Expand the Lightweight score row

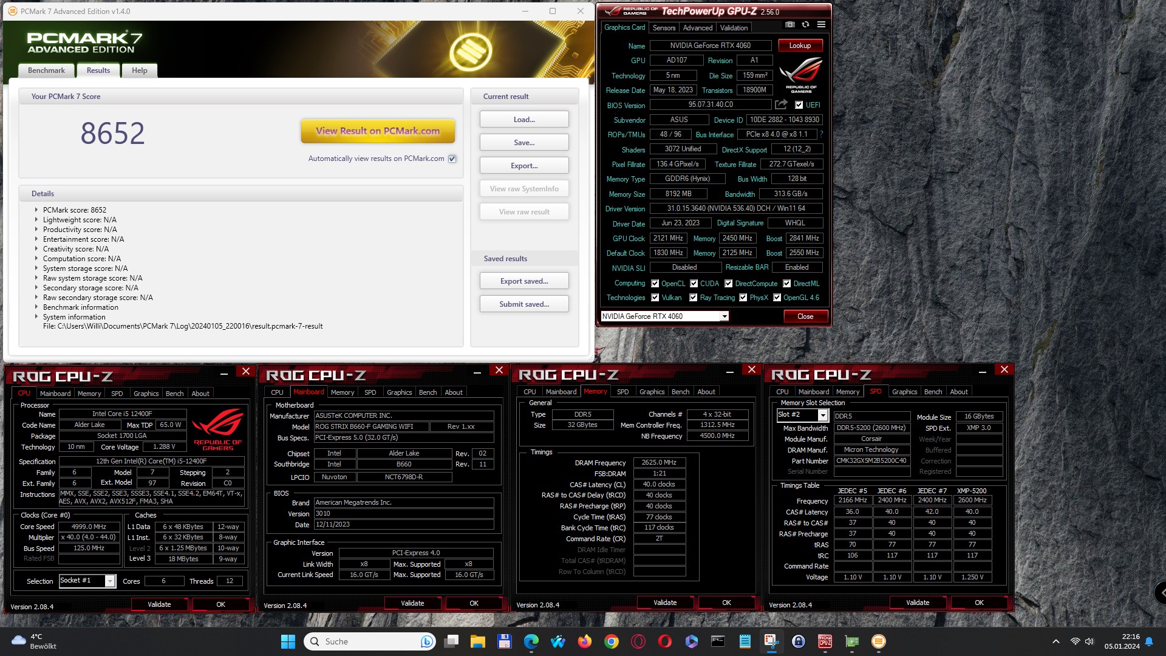coord(36,219)
